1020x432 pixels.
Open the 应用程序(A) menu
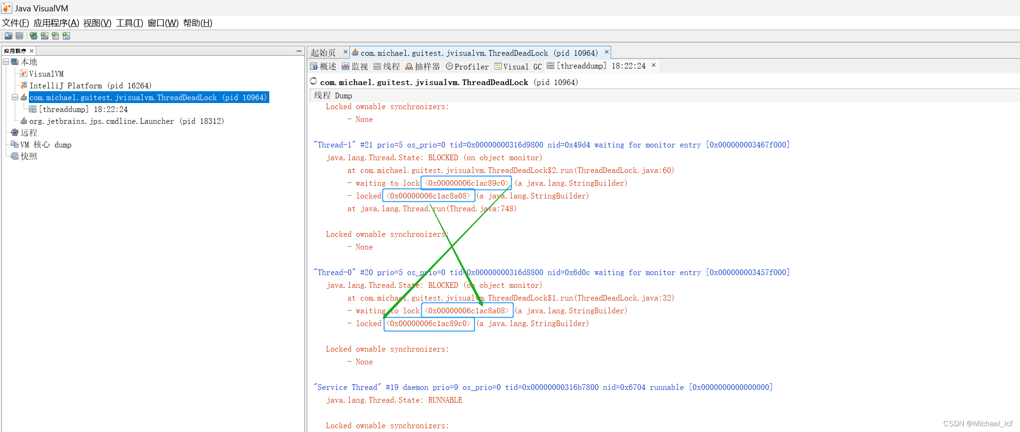pyautogui.click(x=56, y=23)
